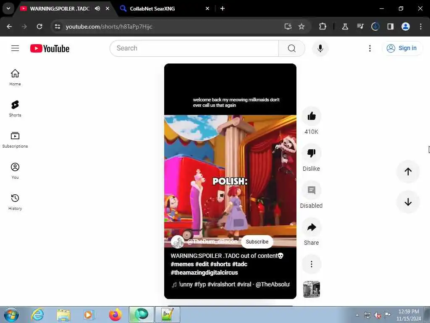Open the browser extensions menu

322,26
